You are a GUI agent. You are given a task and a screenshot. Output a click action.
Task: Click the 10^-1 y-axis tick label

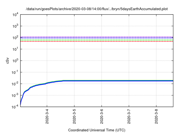pos(15,72)
